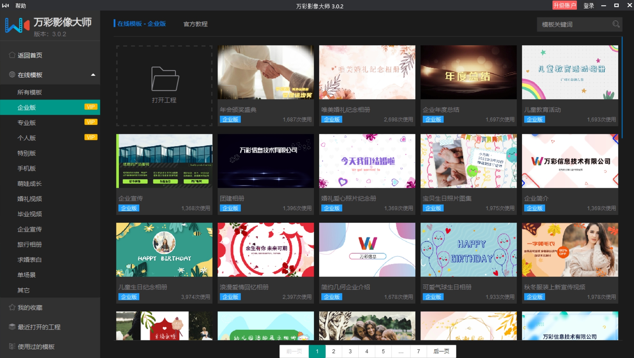Open the 秋冬服装上新宣传视频 template thumbnail
This screenshot has width=634, height=358.
point(570,249)
